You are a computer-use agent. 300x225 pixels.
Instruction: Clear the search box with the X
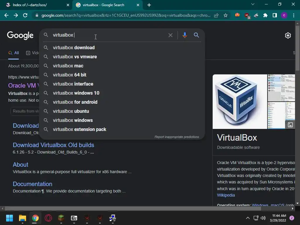[171, 35]
